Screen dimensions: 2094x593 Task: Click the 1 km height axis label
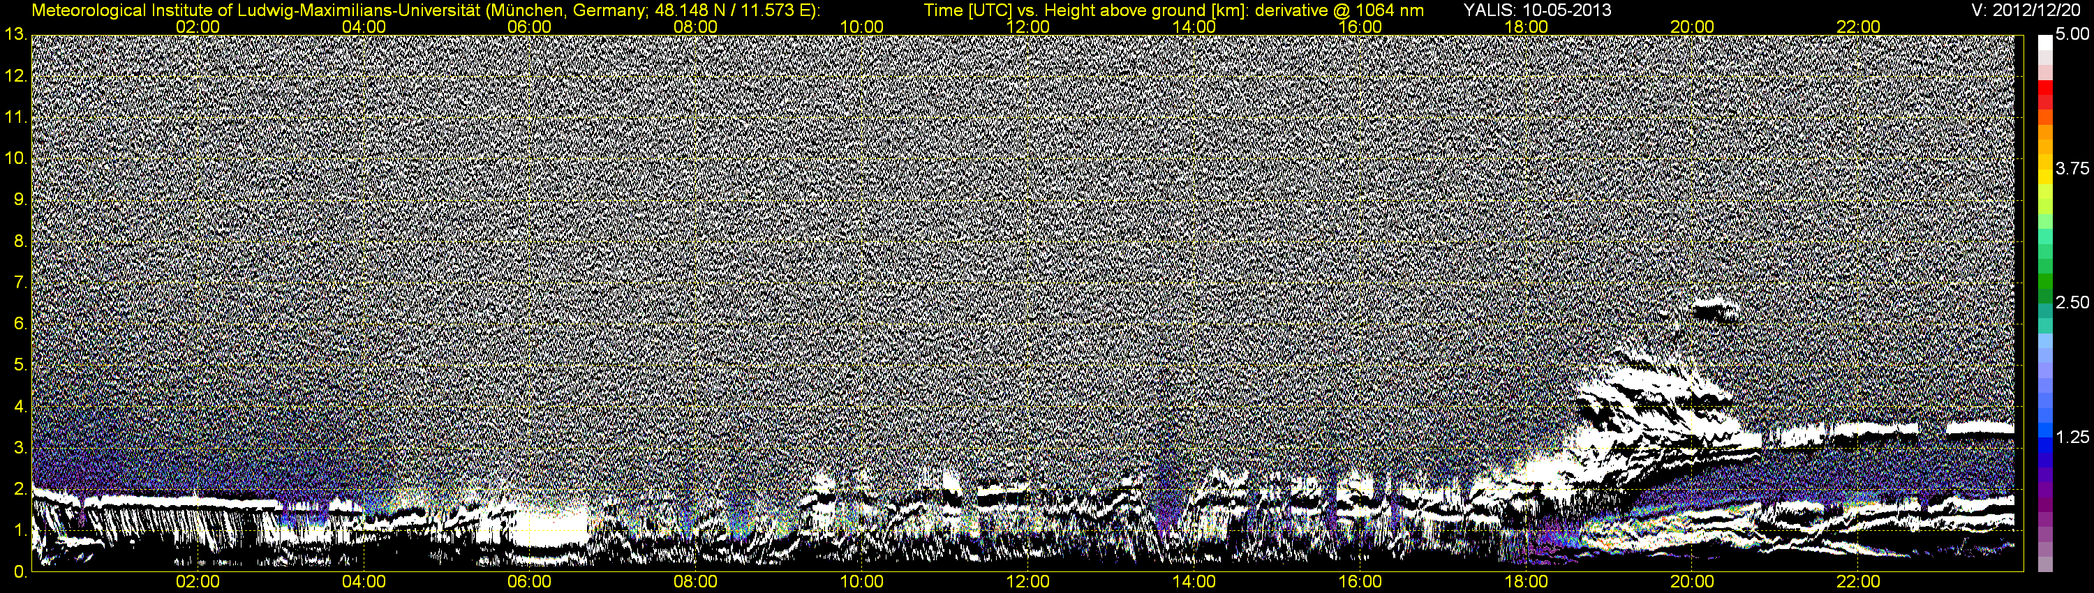point(20,532)
